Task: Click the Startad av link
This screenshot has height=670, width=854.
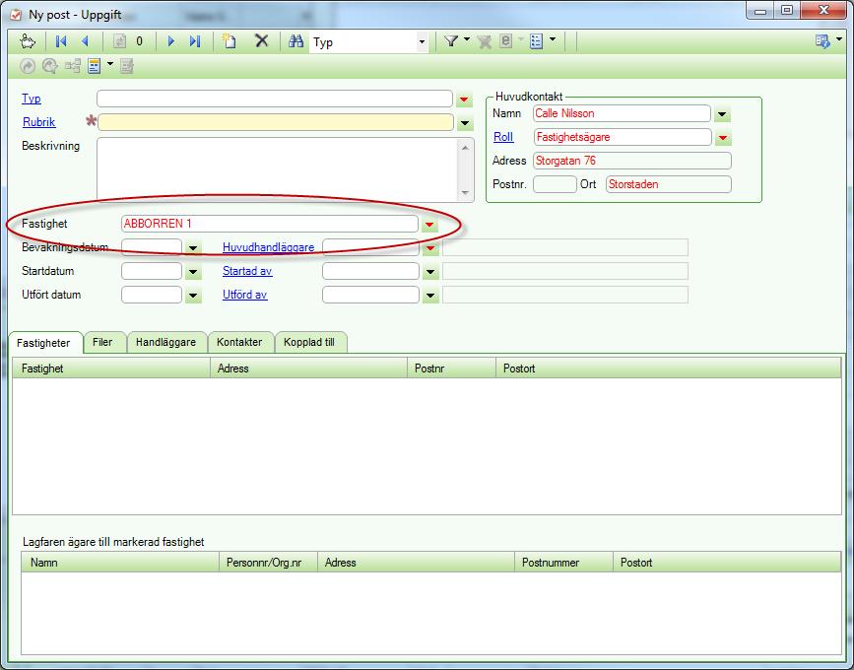Action: pyautogui.click(x=247, y=271)
